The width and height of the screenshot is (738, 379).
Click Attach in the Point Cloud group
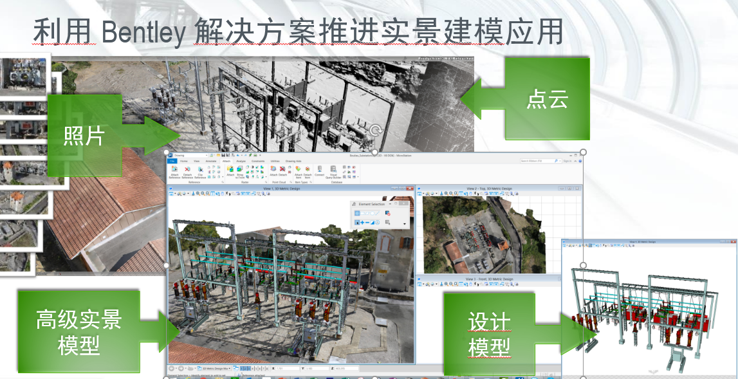tap(273, 171)
